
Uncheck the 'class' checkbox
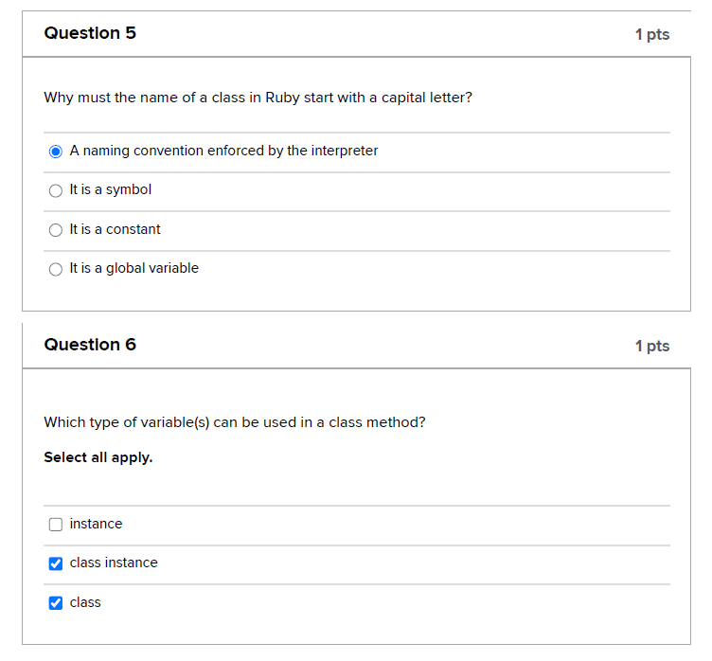coord(56,603)
